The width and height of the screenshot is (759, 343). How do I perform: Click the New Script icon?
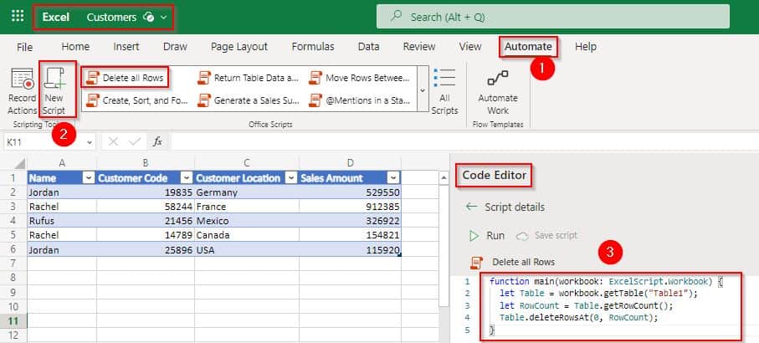click(x=54, y=79)
